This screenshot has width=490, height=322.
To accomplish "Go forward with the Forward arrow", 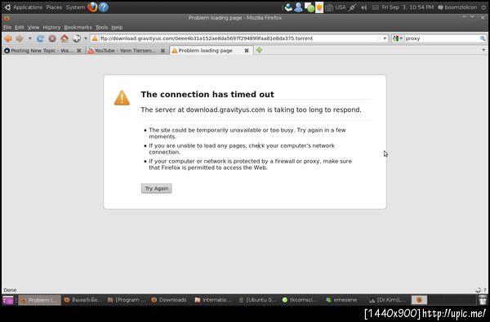I will 20,38.
